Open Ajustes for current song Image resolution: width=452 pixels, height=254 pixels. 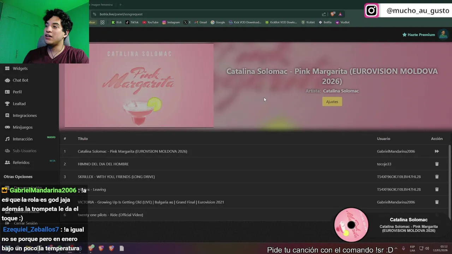click(332, 102)
